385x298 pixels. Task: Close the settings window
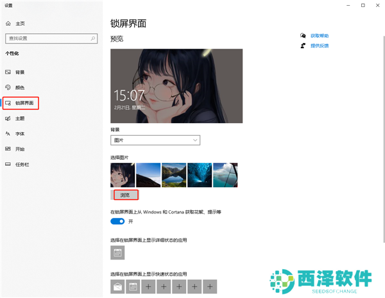click(378, 5)
